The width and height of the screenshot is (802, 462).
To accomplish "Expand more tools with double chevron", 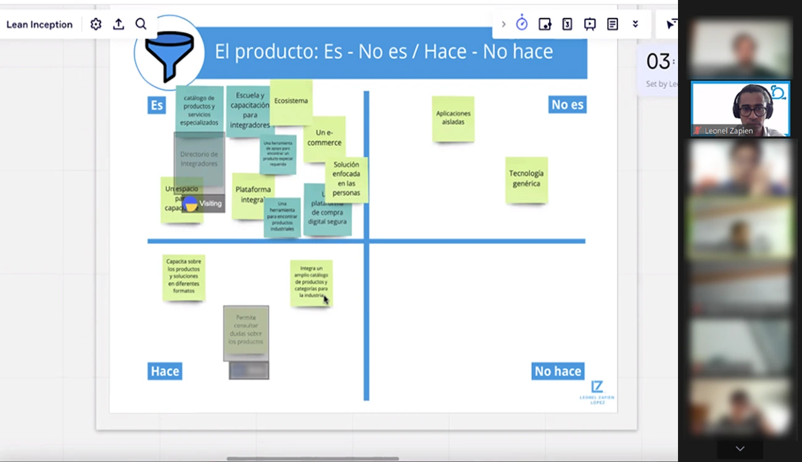I will [635, 24].
